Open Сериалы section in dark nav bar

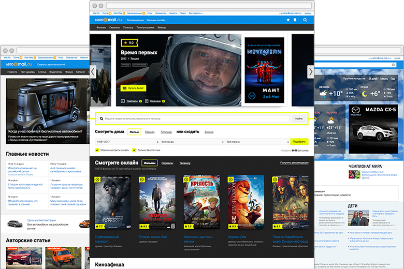coord(114,27)
